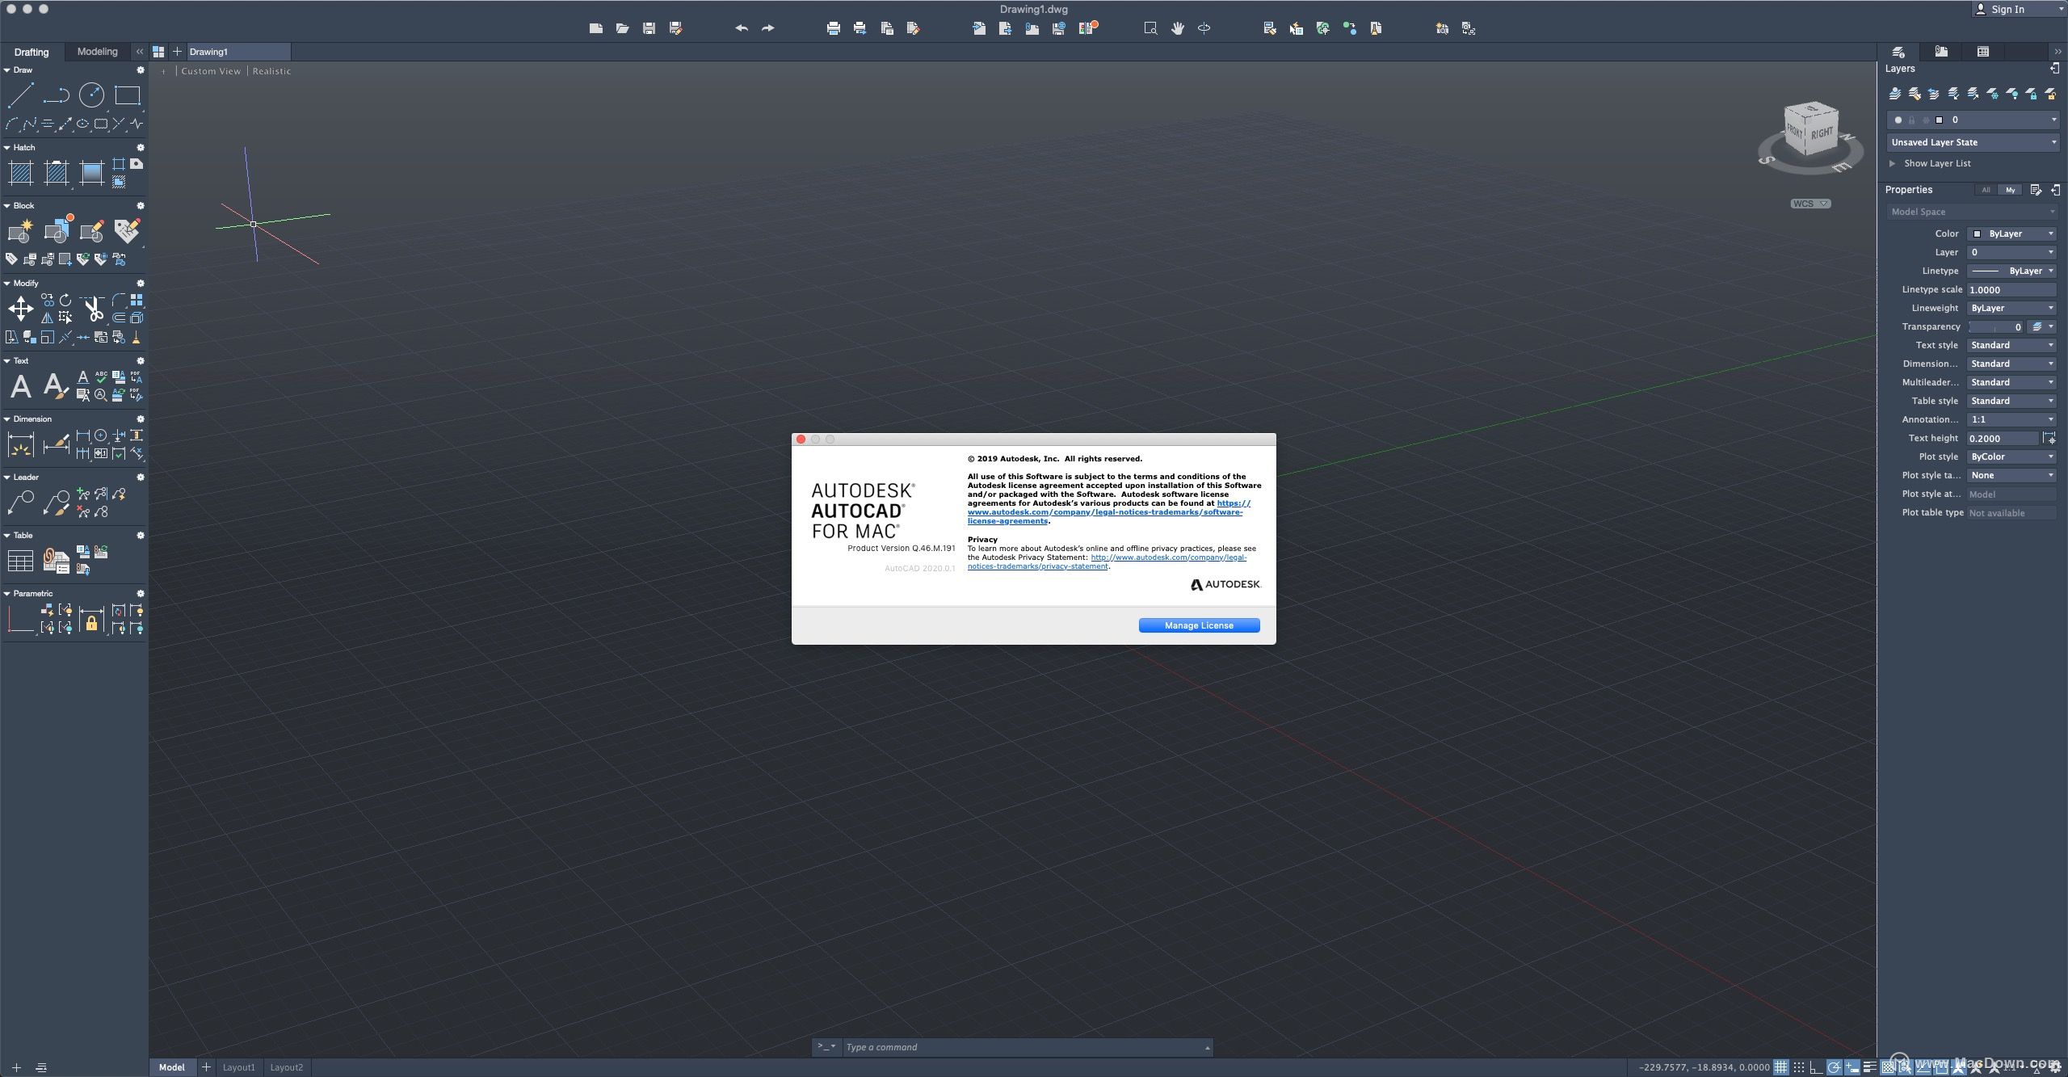Click the Layer Freeze snowflake icon
This screenshot has width=2068, height=1077.
click(1993, 95)
